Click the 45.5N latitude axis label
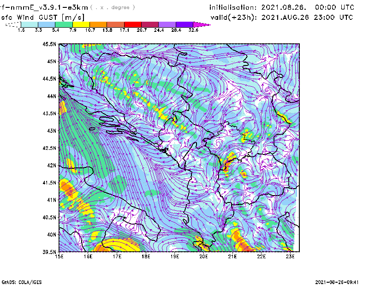 tap(49, 44)
